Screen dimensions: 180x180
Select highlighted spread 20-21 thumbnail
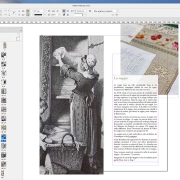click(3, 136)
